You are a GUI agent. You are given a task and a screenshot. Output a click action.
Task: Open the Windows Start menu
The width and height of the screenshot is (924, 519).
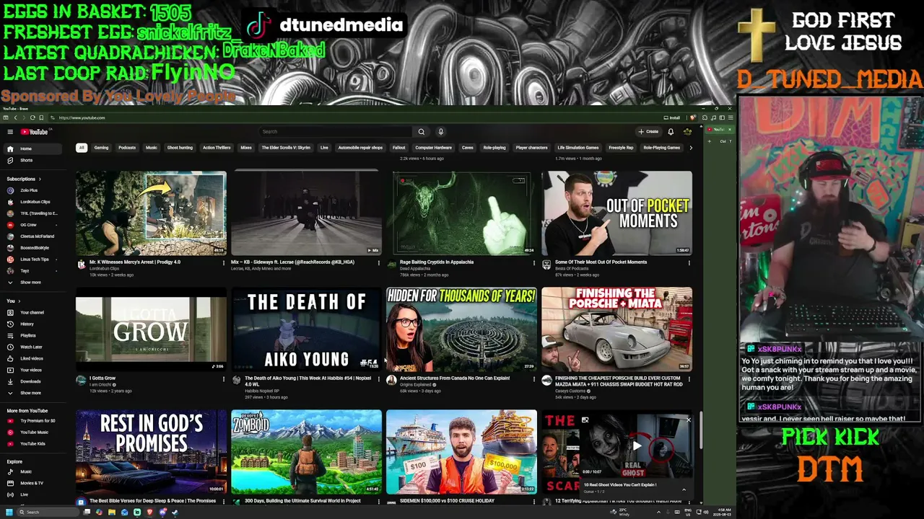click(9, 513)
